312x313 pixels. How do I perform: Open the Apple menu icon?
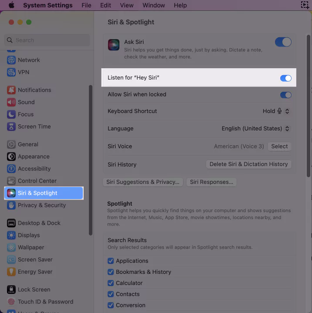click(11, 5)
